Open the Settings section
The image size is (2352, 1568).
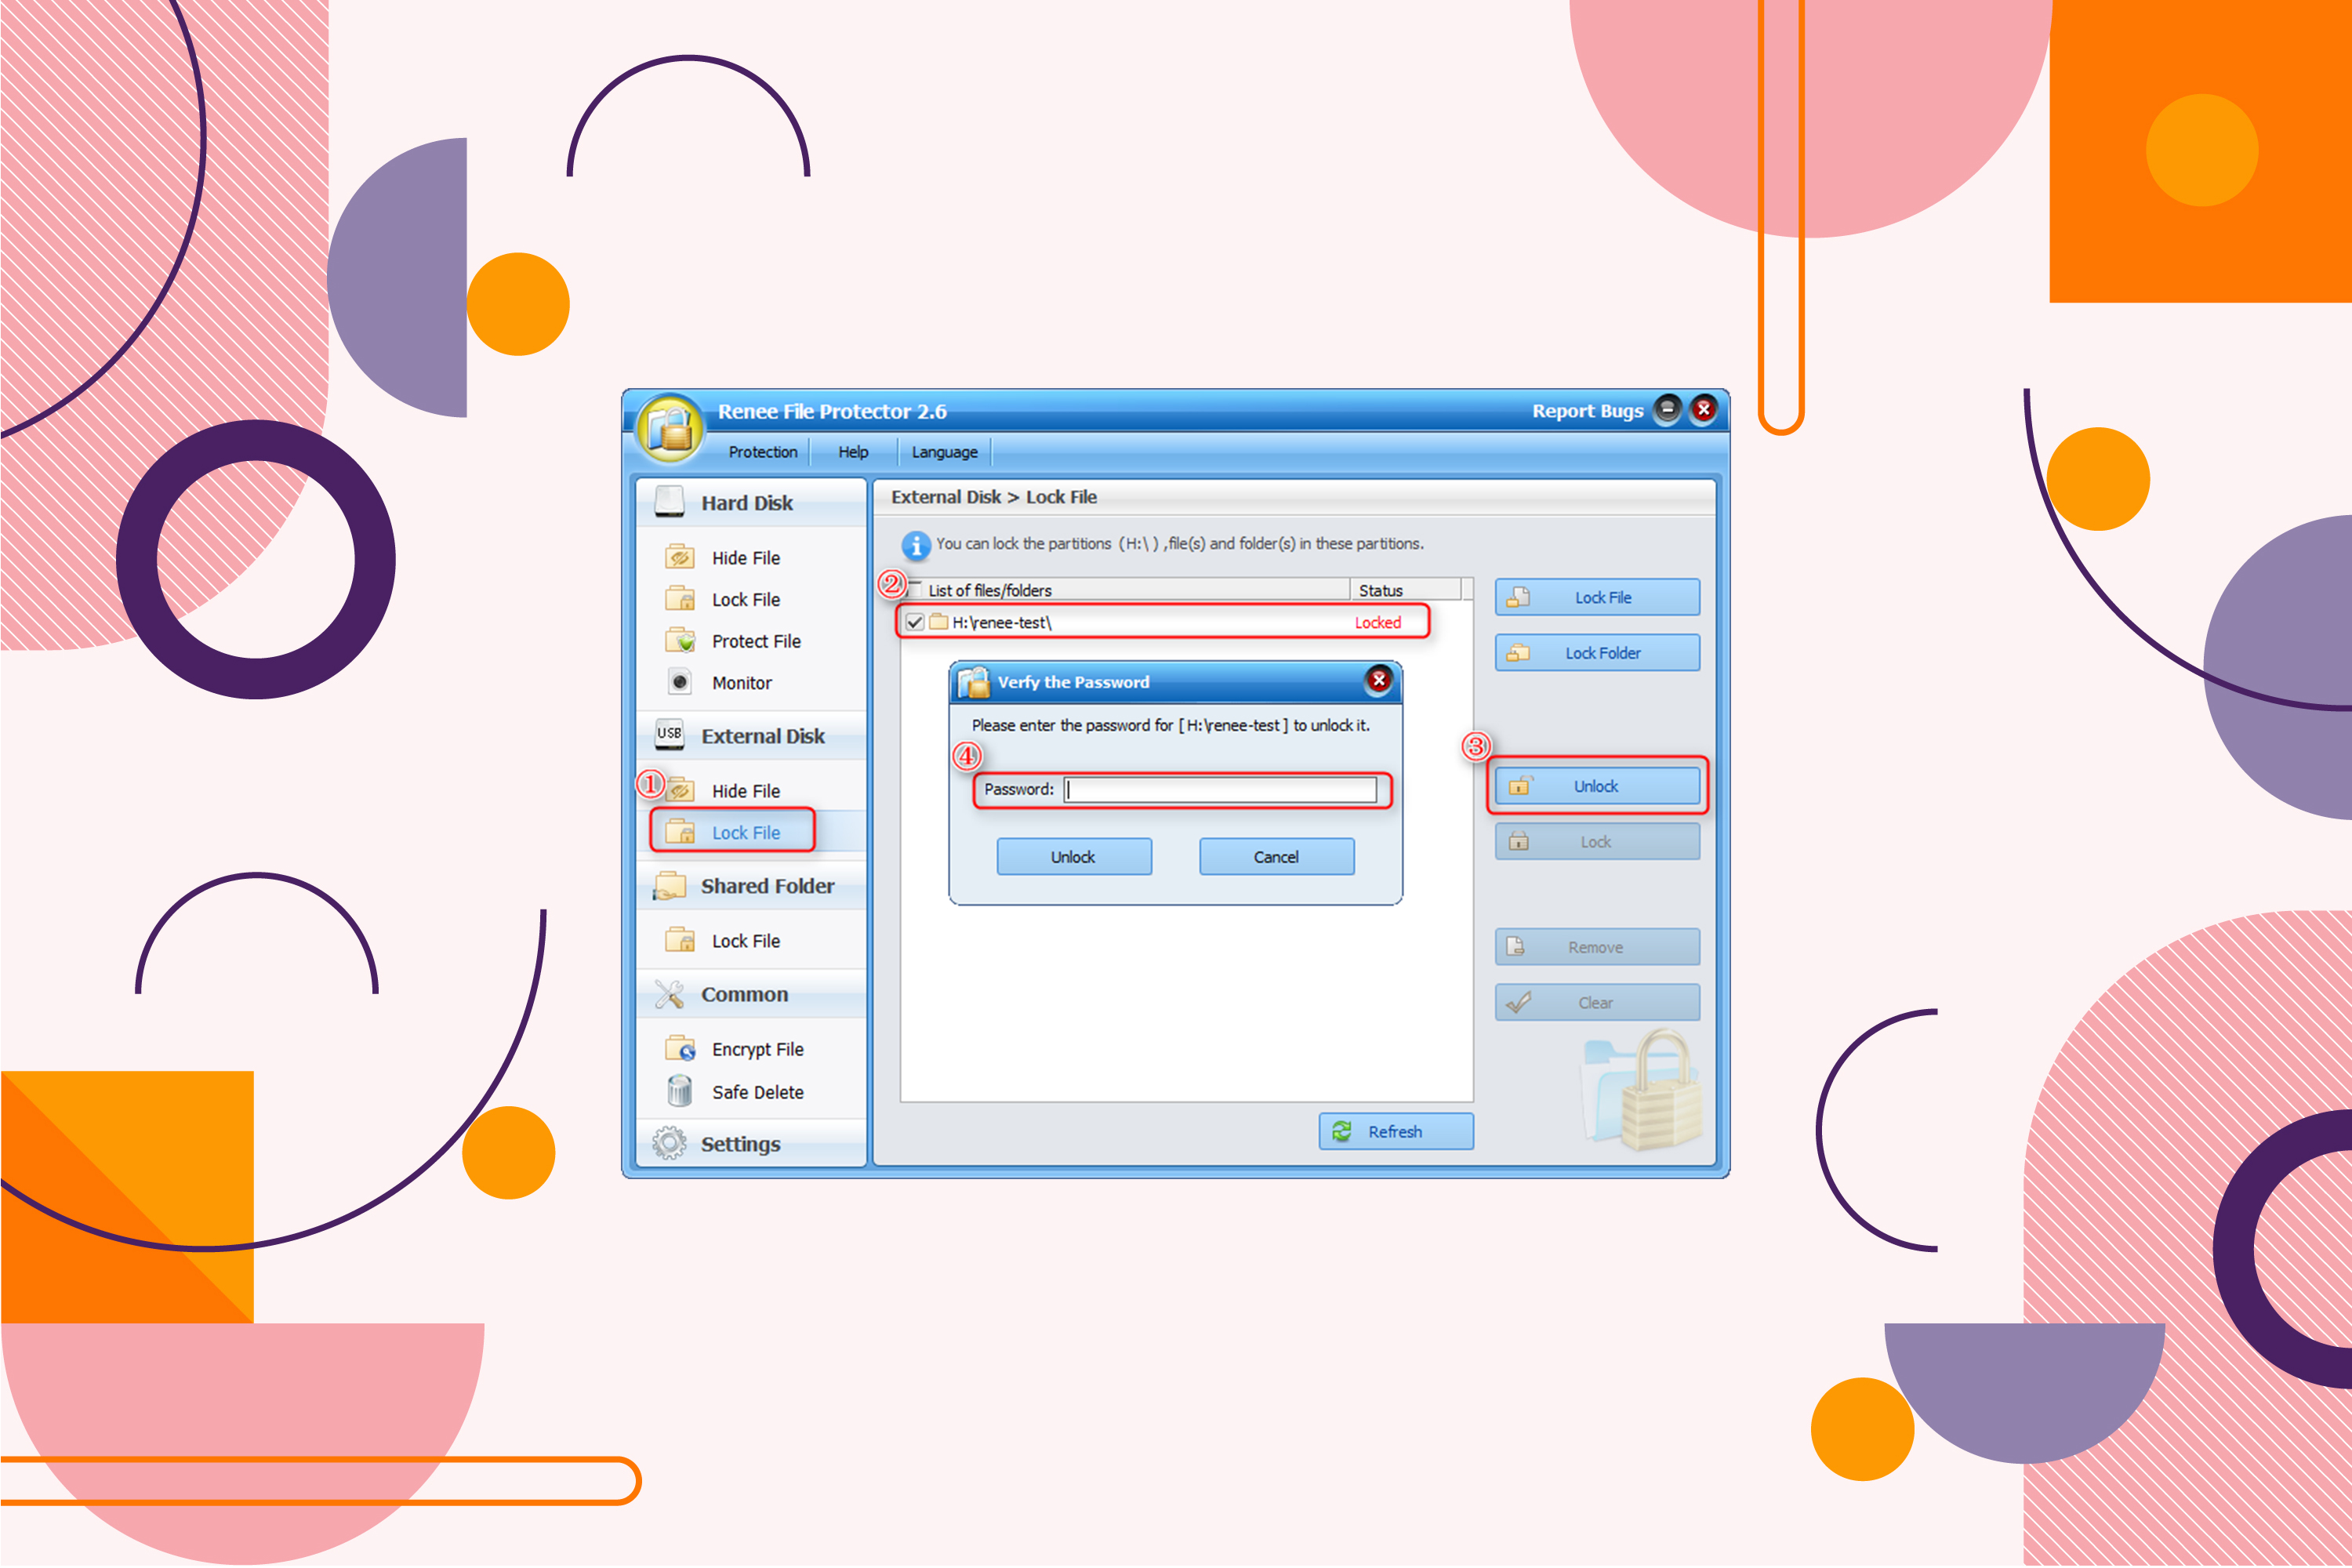click(750, 1144)
